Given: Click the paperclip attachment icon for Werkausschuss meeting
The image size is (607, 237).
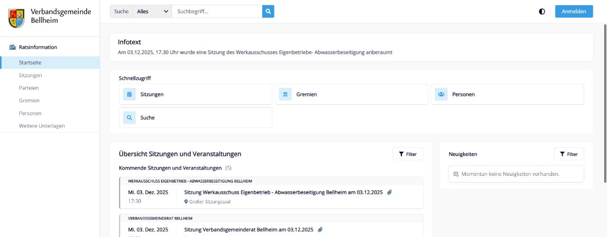Looking at the screenshot, I should click(389, 192).
